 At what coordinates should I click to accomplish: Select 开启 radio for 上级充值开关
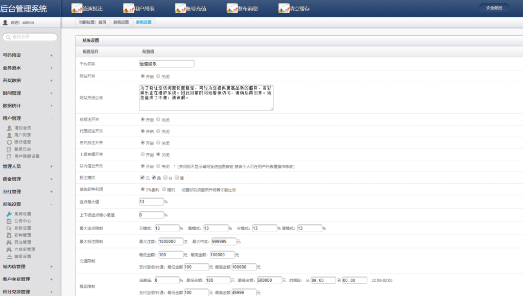[142, 154]
